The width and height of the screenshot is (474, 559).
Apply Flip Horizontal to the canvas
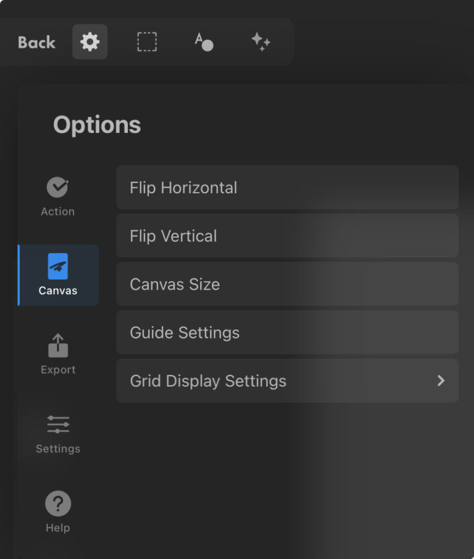point(287,187)
